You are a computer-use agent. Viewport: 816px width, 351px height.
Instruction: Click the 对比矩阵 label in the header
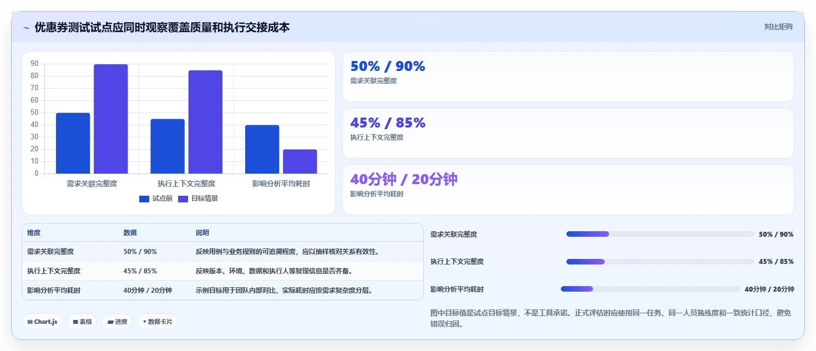pyautogui.click(x=778, y=27)
